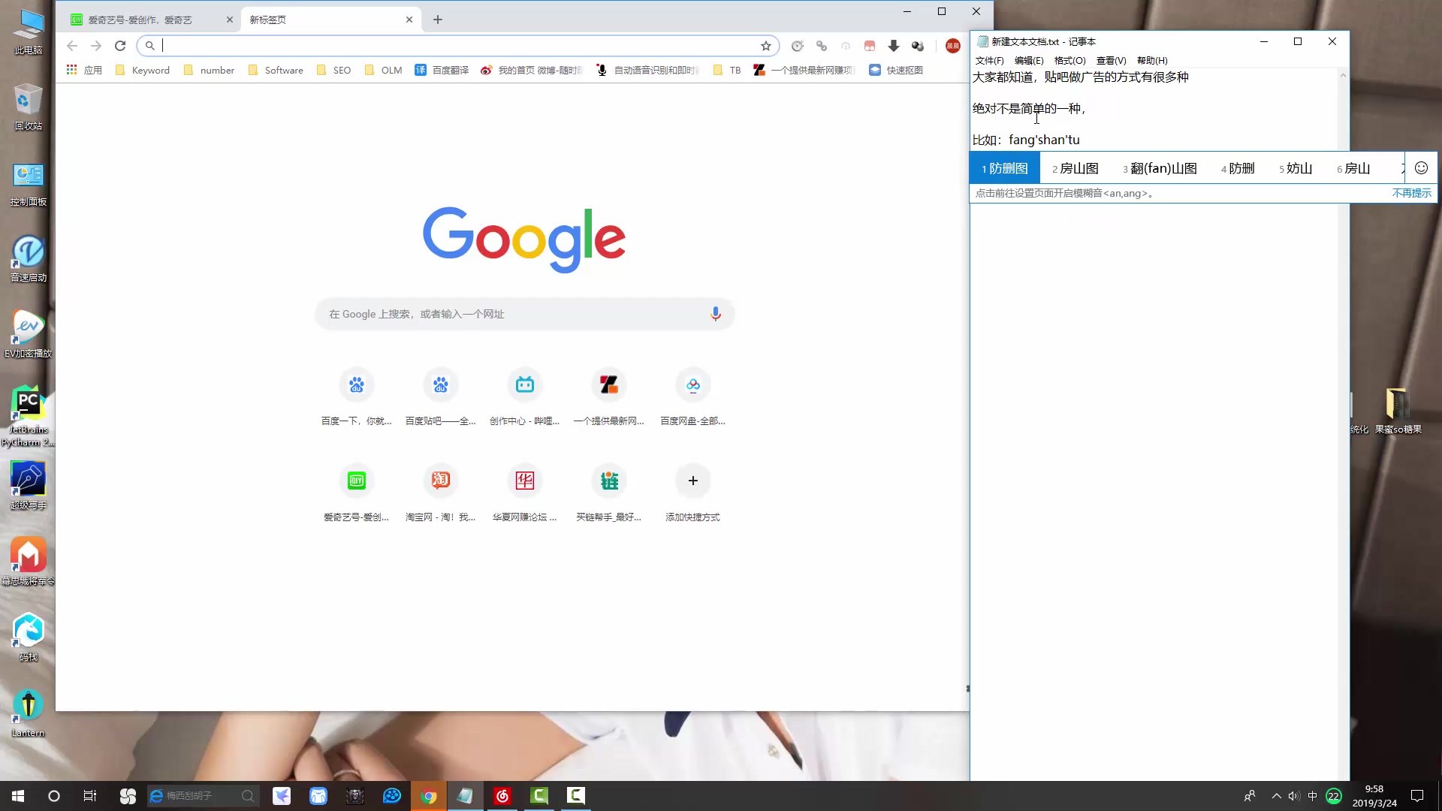
Task: Click the Chrome icon on the taskbar
Action: click(429, 796)
